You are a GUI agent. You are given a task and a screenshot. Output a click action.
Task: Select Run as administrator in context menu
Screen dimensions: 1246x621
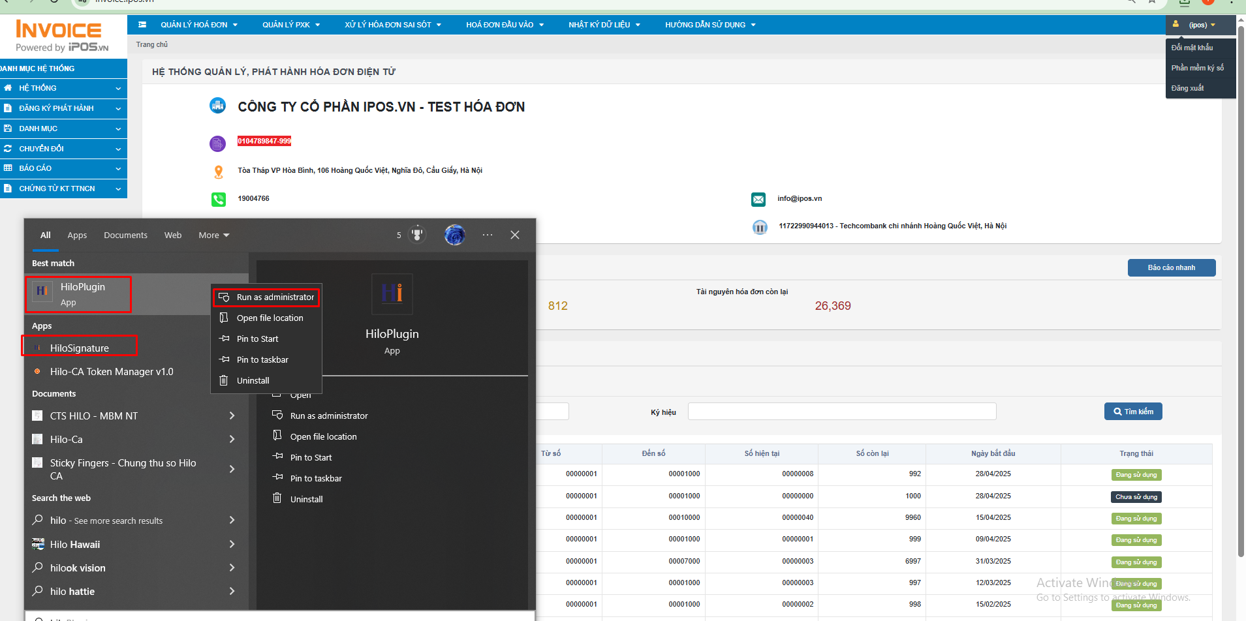tap(275, 297)
